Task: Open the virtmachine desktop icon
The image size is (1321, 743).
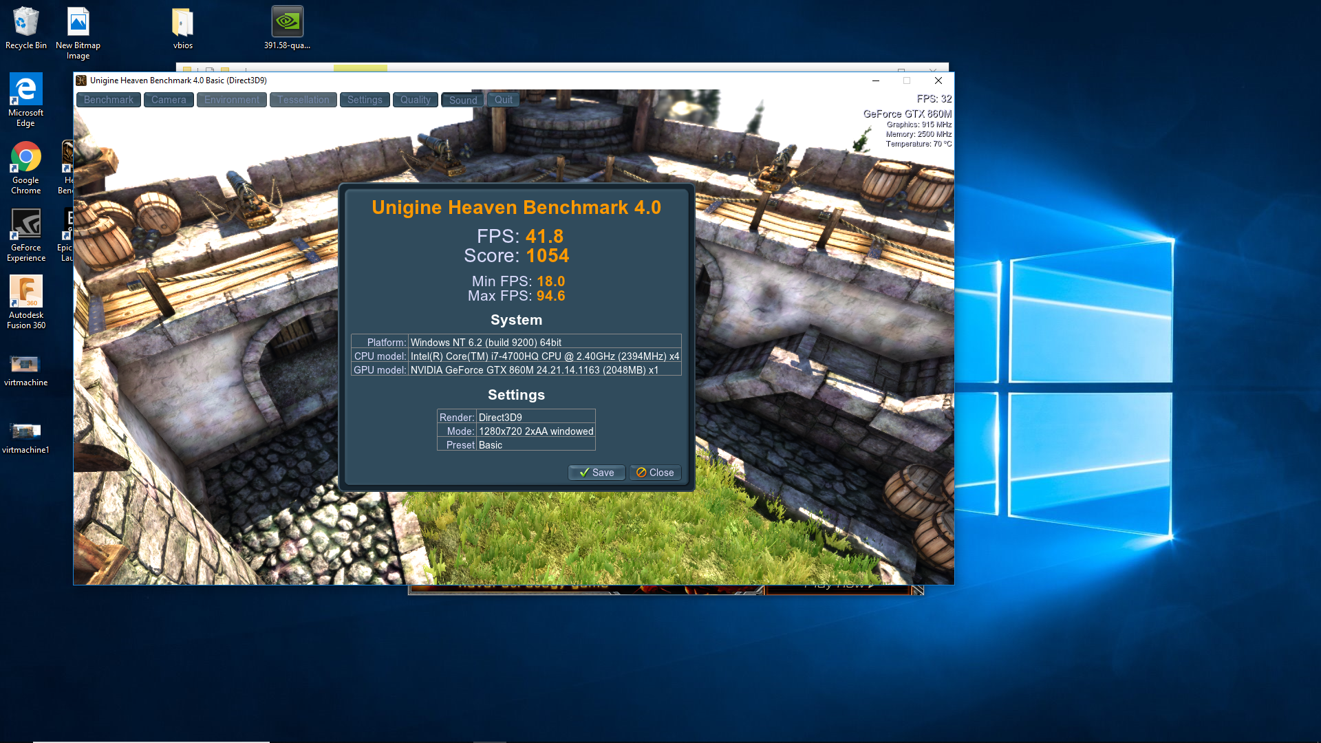Action: pos(25,370)
